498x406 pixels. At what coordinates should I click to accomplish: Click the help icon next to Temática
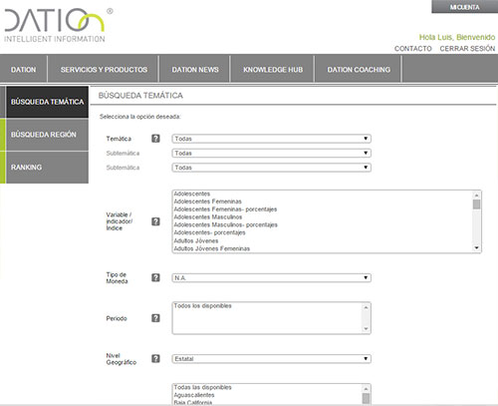click(x=155, y=139)
